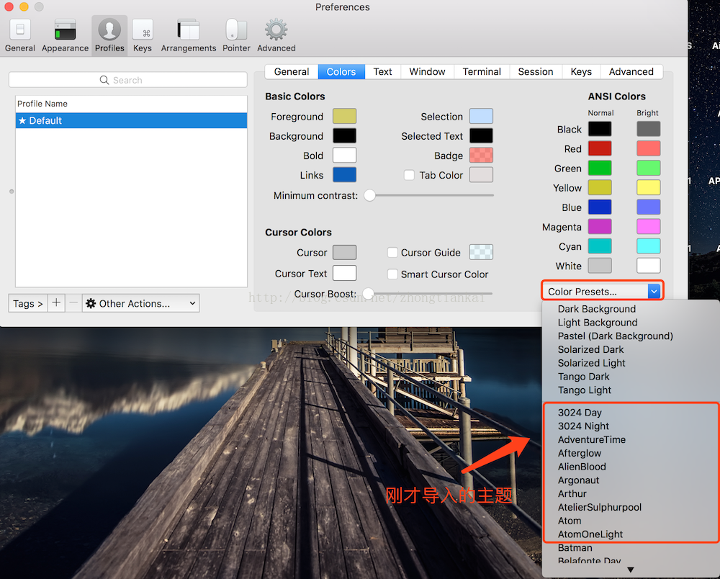Click the Cursor Boost slider

(427, 293)
